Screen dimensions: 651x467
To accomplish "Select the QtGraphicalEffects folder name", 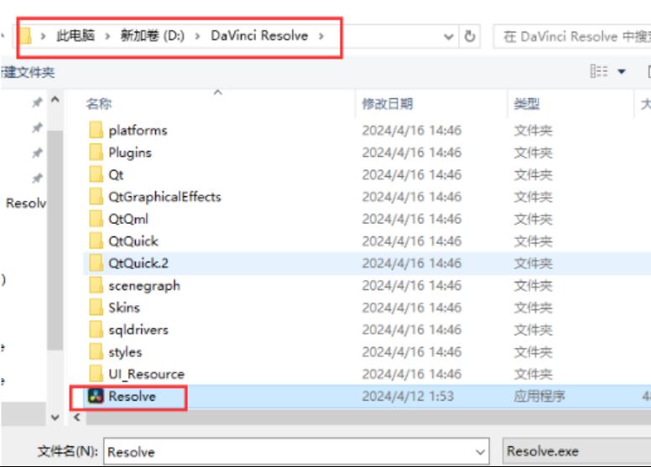I will [164, 197].
